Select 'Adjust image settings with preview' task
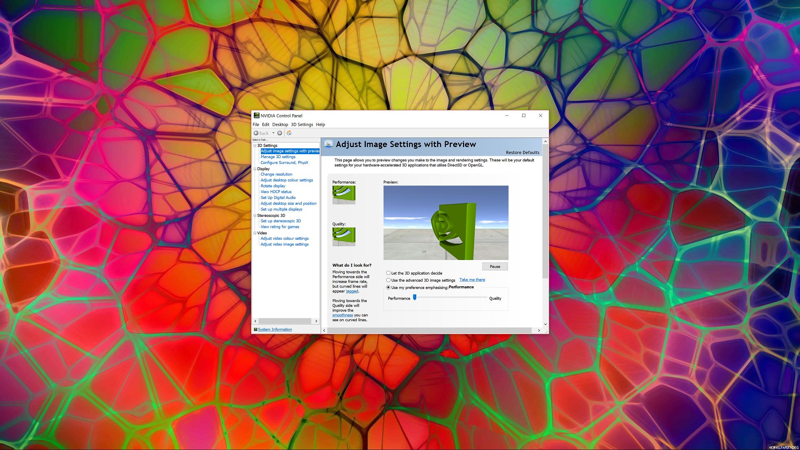 pyautogui.click(x=290, y=151)
